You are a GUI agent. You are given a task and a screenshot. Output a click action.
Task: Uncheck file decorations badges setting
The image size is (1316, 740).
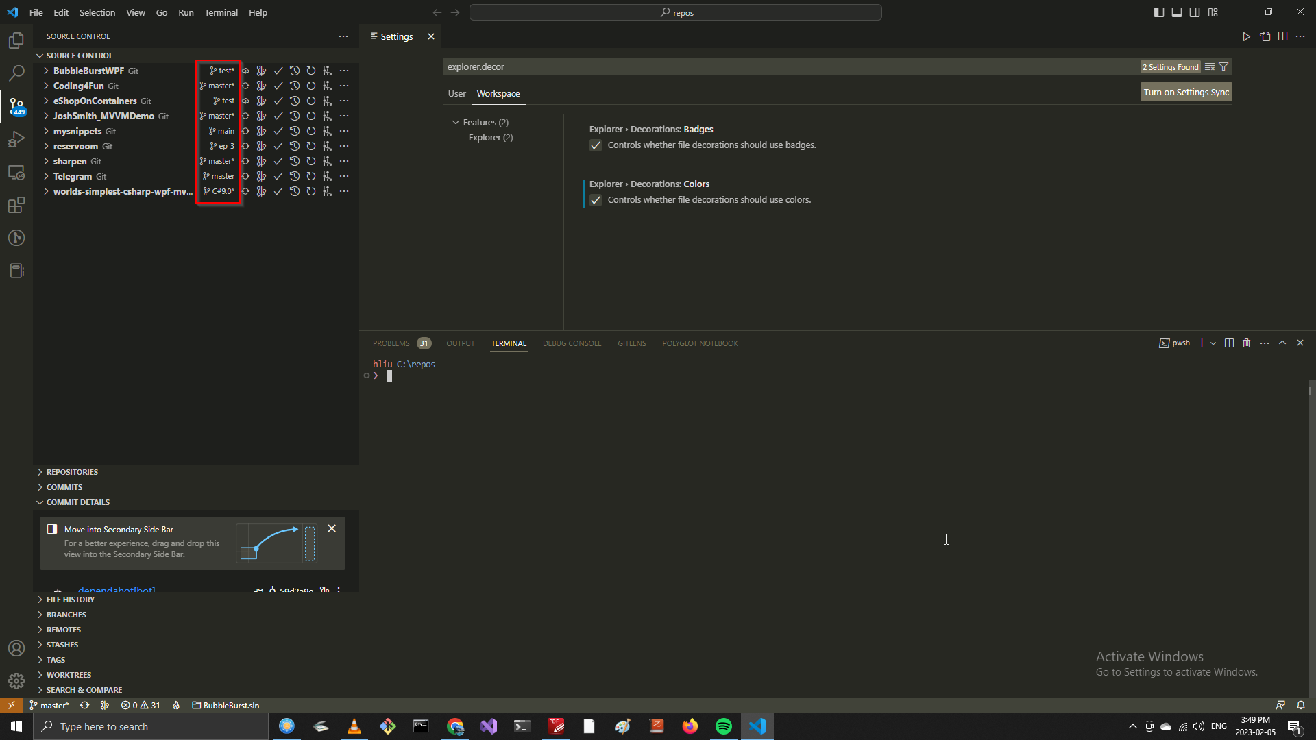pos(595,145)
